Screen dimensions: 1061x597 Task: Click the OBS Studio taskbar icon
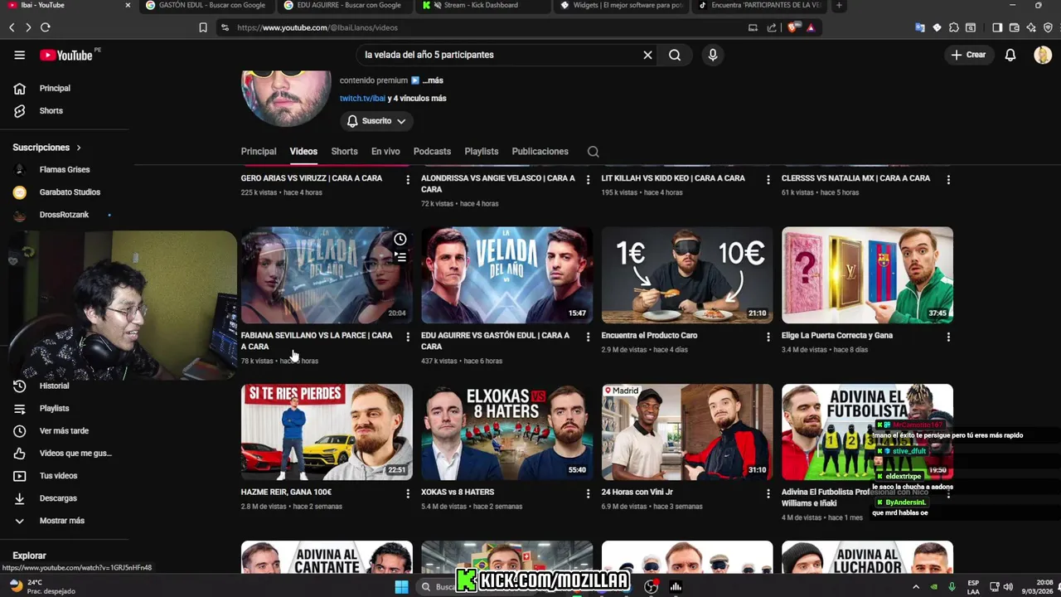pos(652,587)
